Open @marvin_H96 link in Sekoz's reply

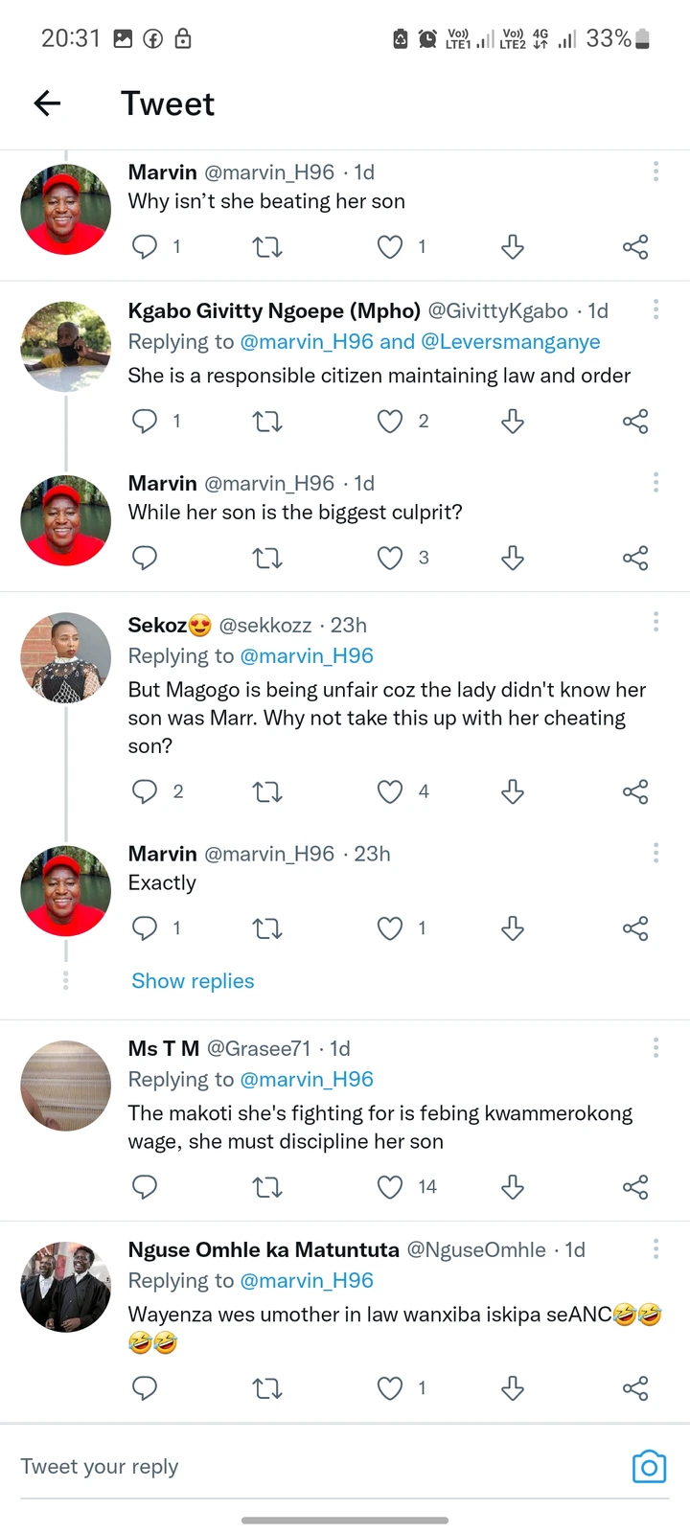(x=307, y=656)
